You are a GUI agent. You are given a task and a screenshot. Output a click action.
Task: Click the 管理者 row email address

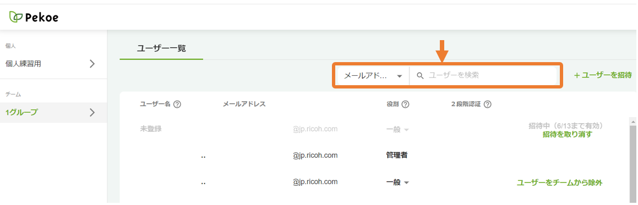[x=315, y=155]
